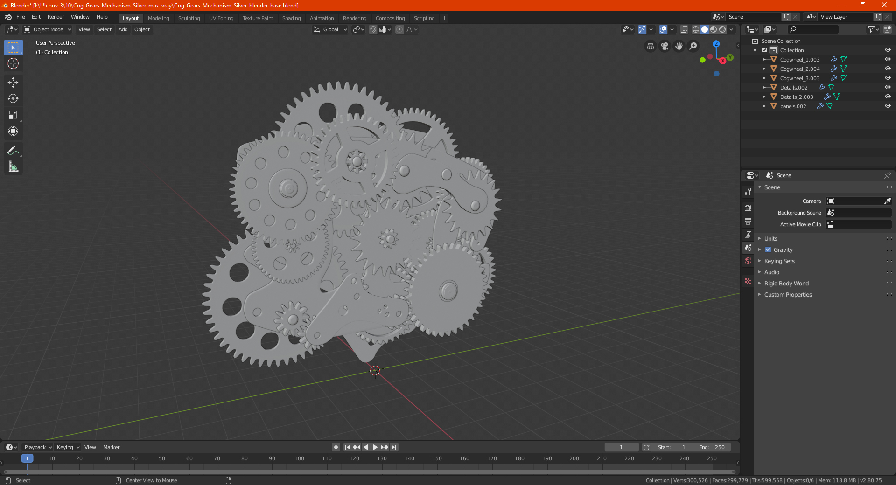Viewport: 896px width, 485px height.
Task: Open the Playback dropdown
Action: coord(38,447)
